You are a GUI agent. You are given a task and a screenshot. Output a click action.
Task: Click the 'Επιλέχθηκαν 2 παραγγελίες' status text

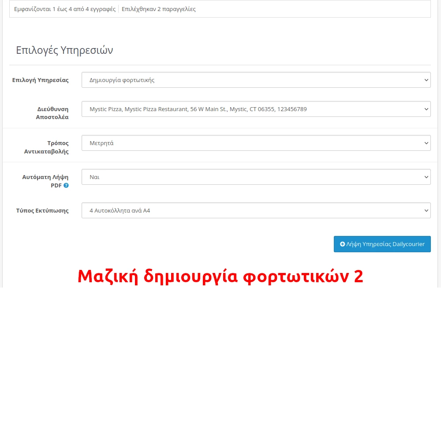159,9
